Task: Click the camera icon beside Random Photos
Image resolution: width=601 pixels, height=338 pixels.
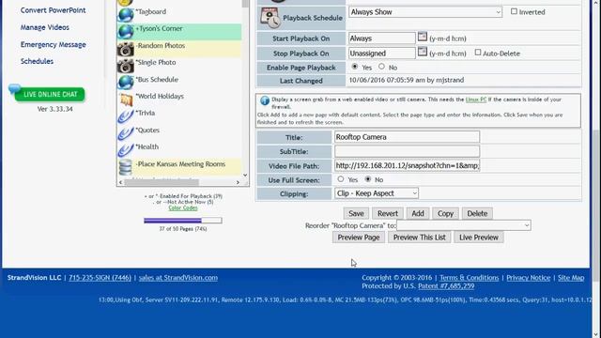Action: (125, 49)
